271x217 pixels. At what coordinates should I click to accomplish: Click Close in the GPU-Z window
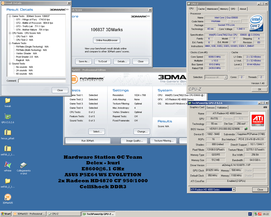(260, 190)
